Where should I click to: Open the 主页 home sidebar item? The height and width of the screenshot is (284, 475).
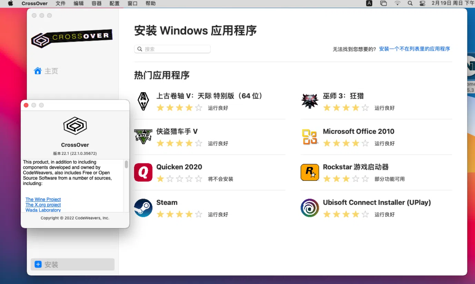pos(47,71)
